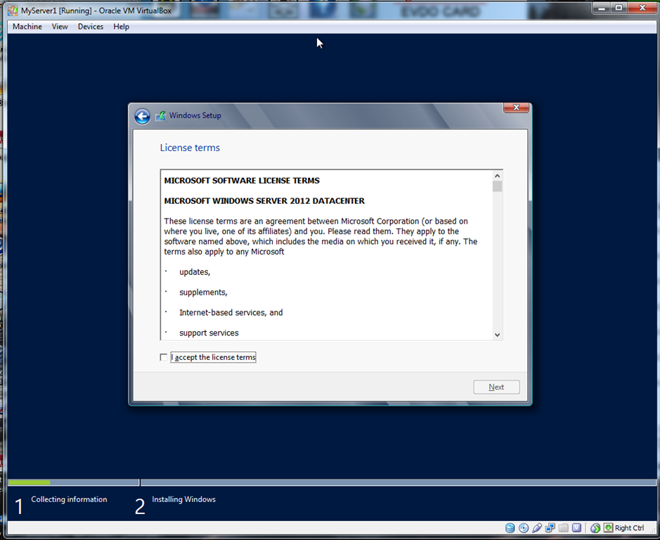Image resolution: width=660 pixels, height=540 pixels.
Task: Open the View menu
Action: [x=60, y=26]
